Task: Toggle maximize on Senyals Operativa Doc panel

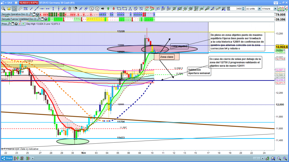Action: tap(34, 14)
